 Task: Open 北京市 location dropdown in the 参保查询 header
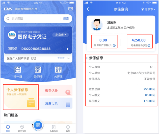point(148,9)
